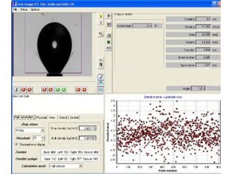This screenshot has height=174, width=232.
Task: Click the Frontier gauge values row
Action: coord(71,159)
